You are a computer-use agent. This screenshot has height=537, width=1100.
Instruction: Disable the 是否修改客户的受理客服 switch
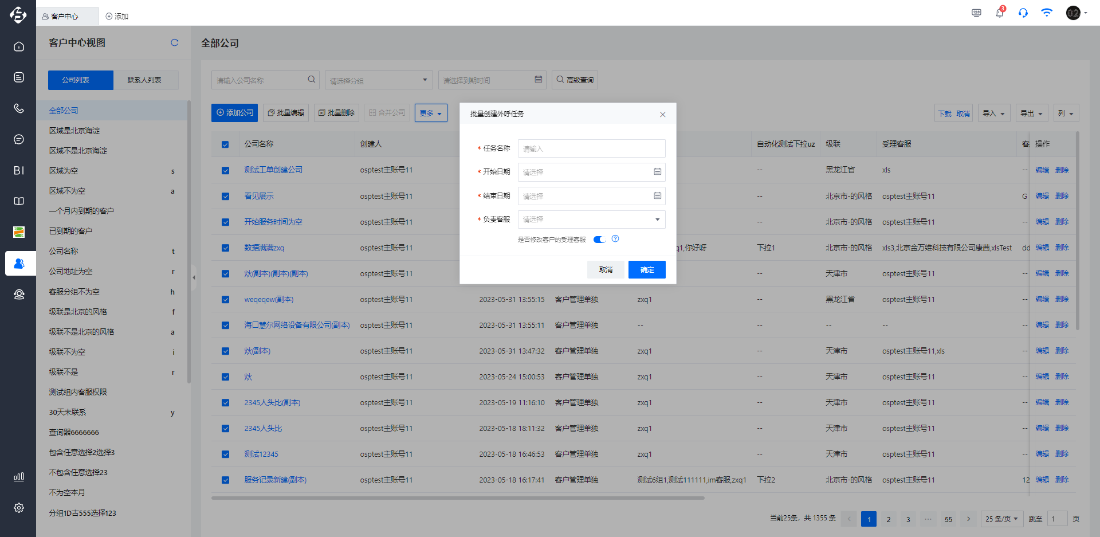[599, 239]
